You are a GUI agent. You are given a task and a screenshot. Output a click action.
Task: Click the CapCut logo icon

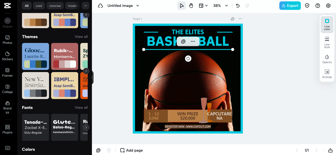pyautogui.click(x=7, y=6)
